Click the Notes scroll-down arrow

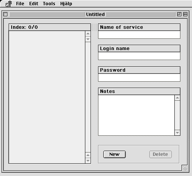point(177,133)
